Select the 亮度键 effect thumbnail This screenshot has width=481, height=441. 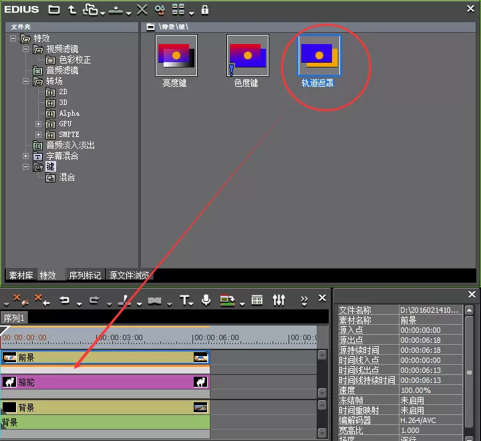pyautogui.click(x=176, y=55)
